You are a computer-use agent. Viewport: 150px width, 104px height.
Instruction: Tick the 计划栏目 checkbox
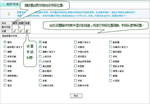[40, 61]
